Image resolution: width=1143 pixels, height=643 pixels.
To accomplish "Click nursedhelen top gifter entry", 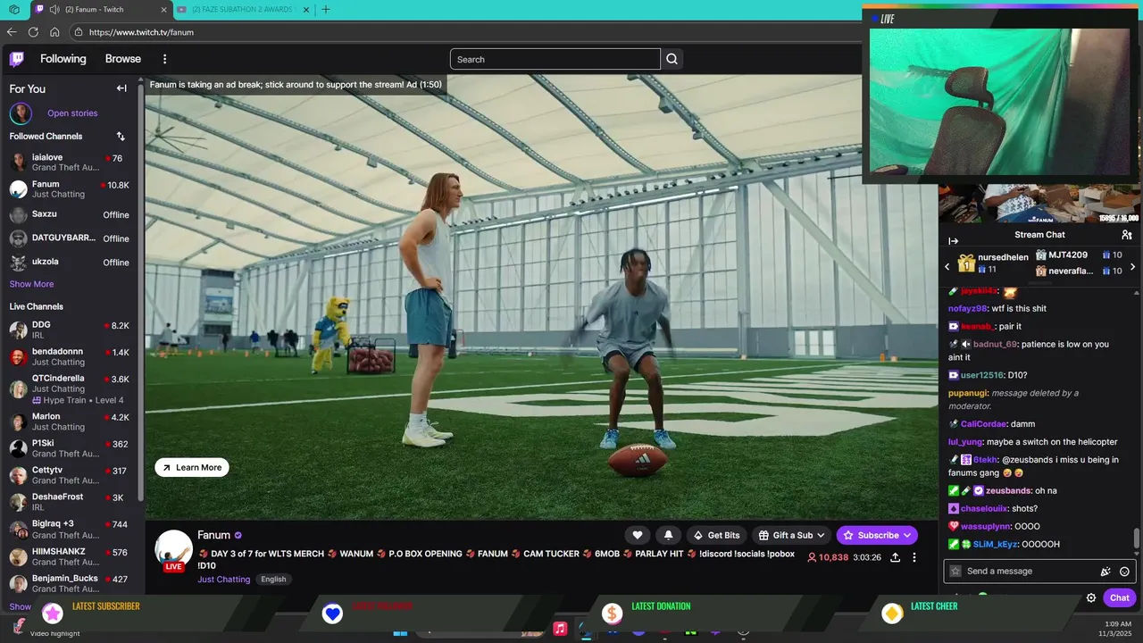I will point(992,263).
